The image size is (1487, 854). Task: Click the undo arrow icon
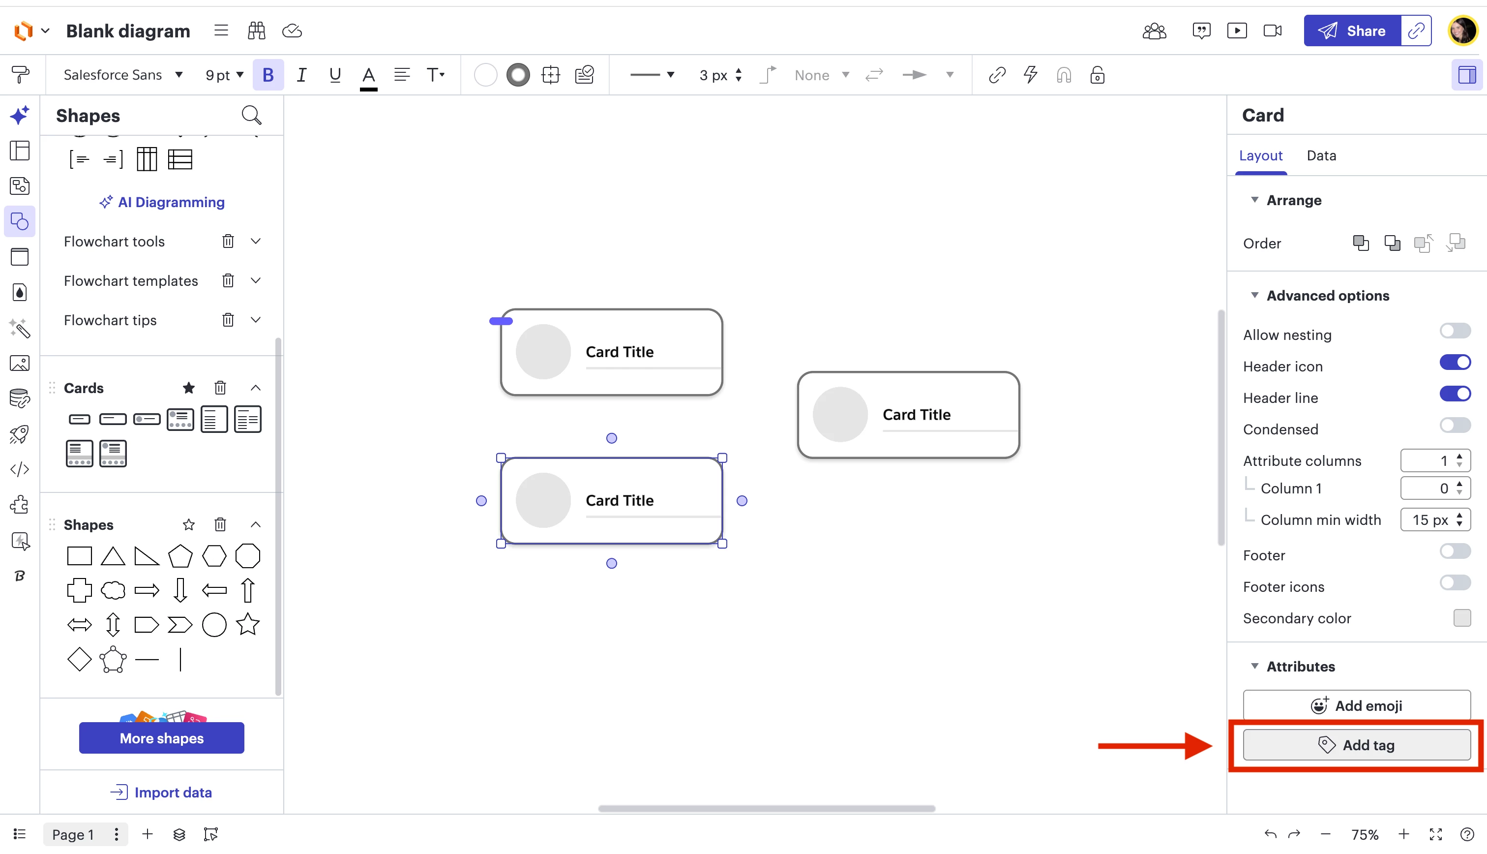1270,834
